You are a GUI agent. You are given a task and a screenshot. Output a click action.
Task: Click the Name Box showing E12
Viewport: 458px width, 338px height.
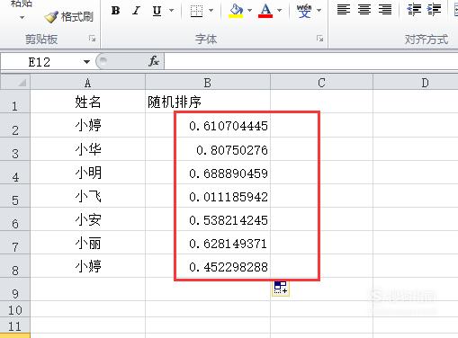click(40, 62)
